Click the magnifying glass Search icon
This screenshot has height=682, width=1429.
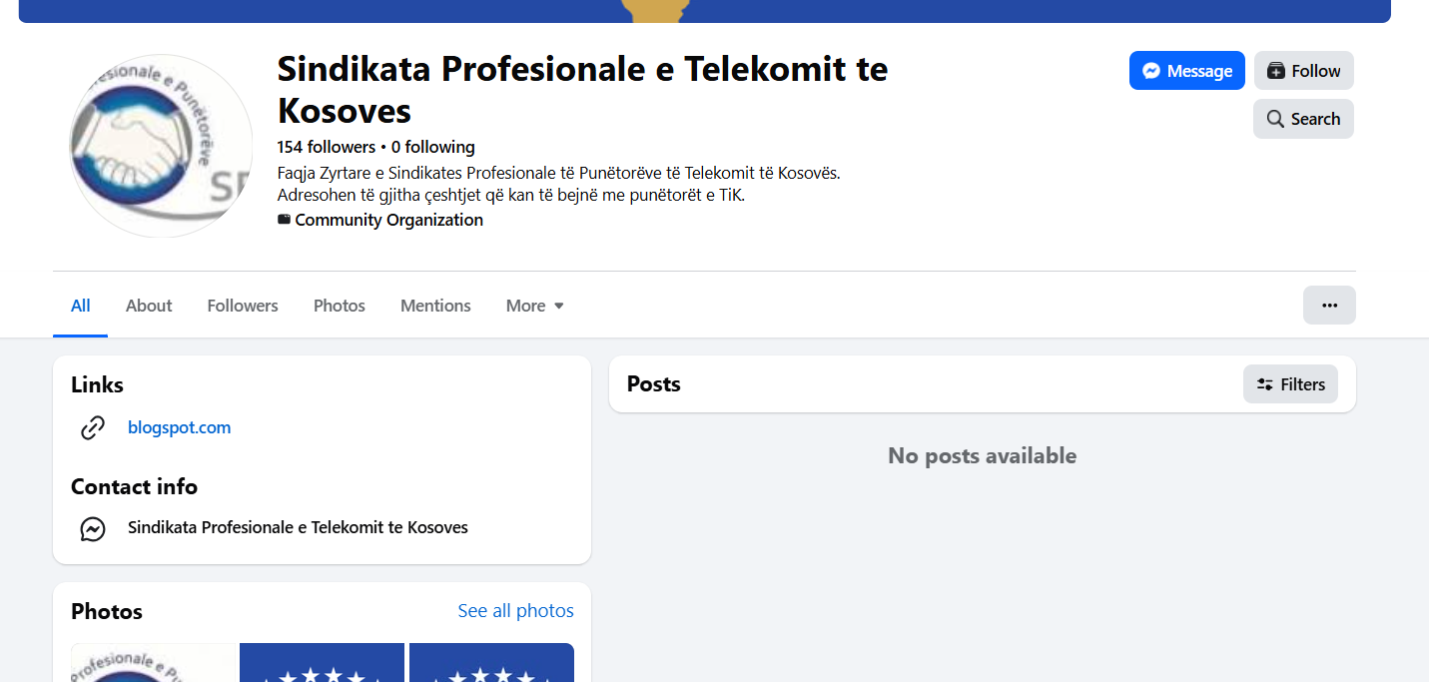coord(1275,119)
